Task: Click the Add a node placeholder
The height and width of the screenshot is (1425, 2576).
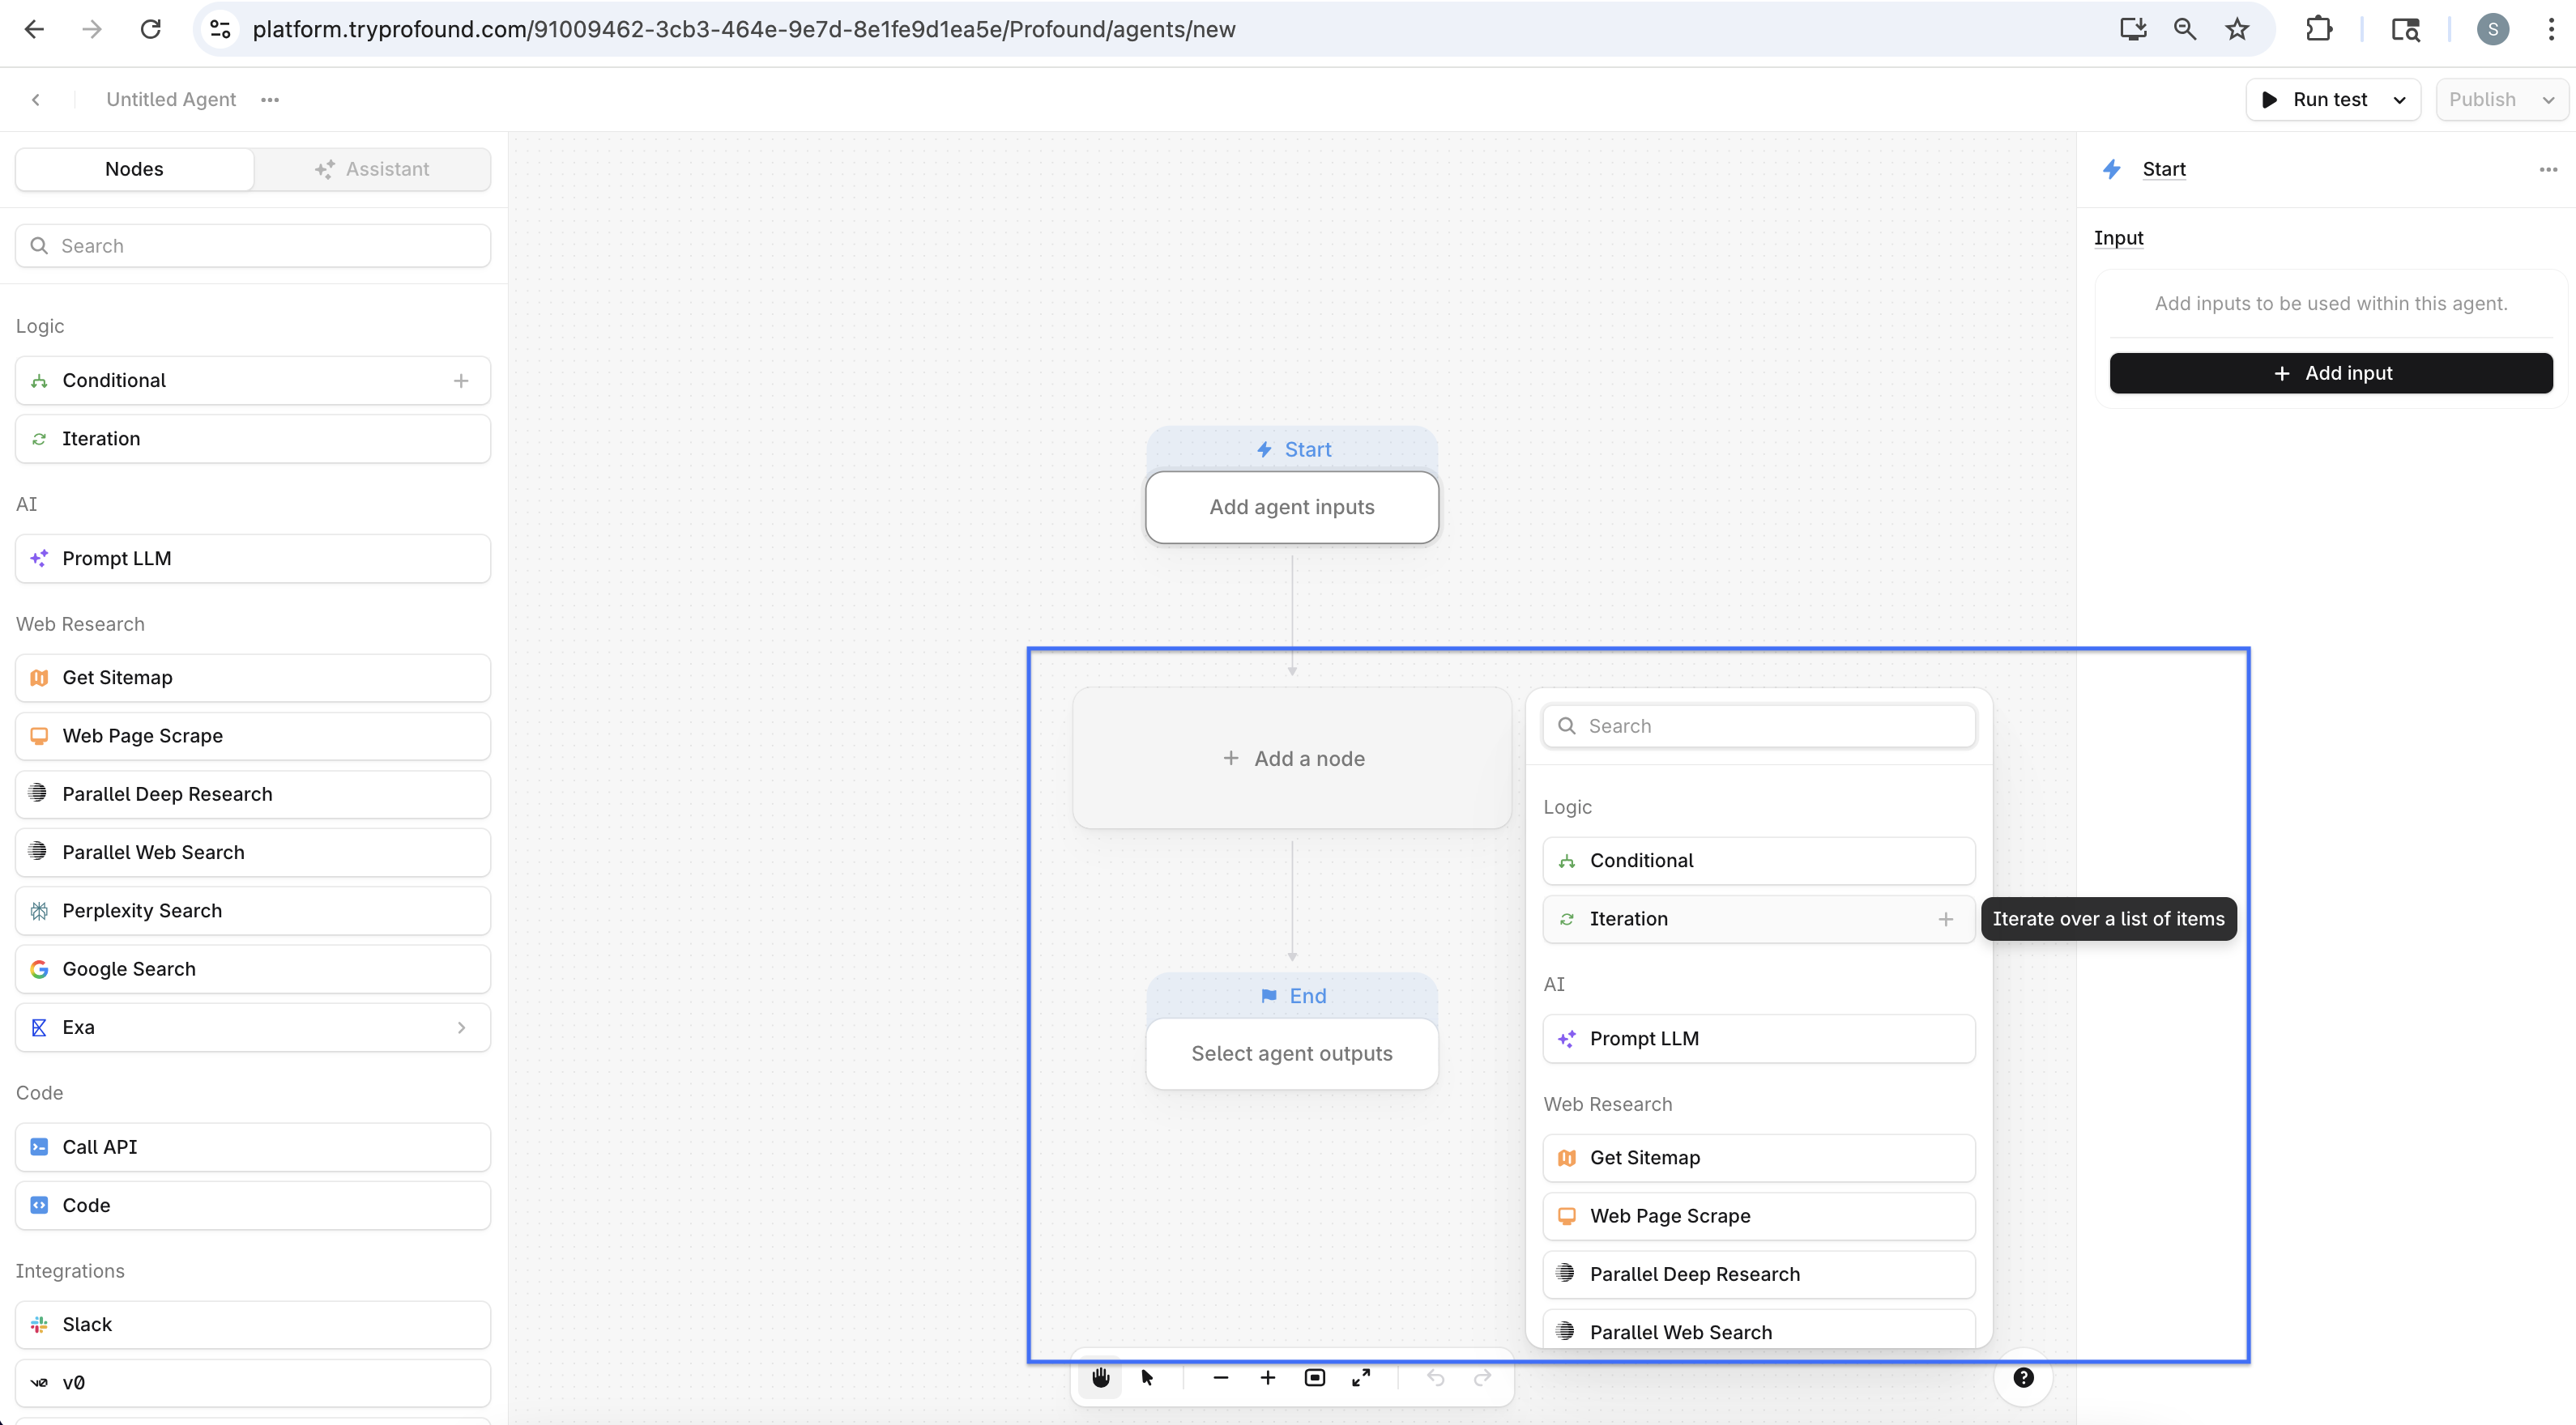Action: [x=1292, y=759]
